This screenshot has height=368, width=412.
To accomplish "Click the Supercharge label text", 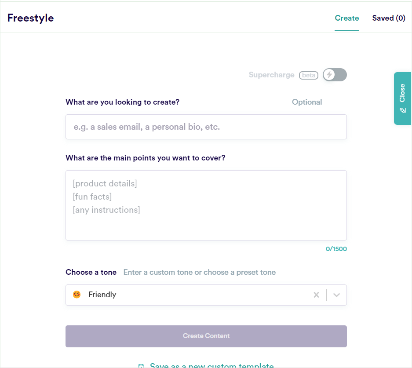I will (271, 75).
